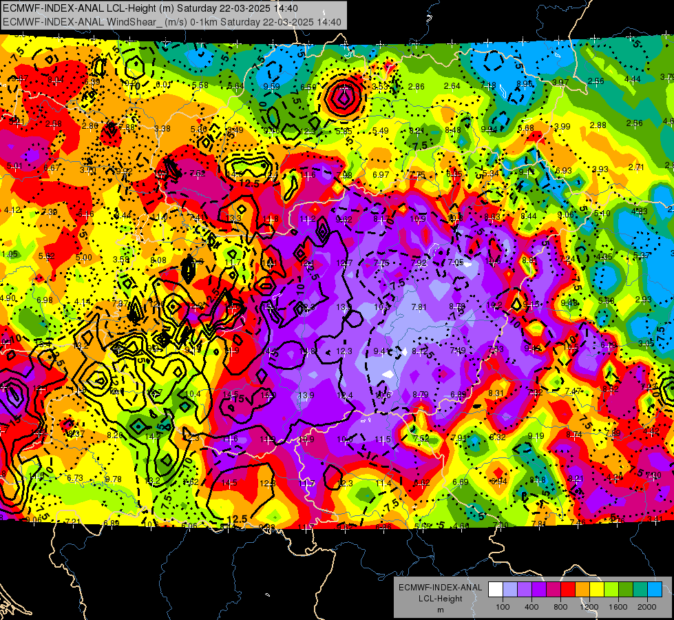Click the grid value 5.58

click(x=200, y=85)
